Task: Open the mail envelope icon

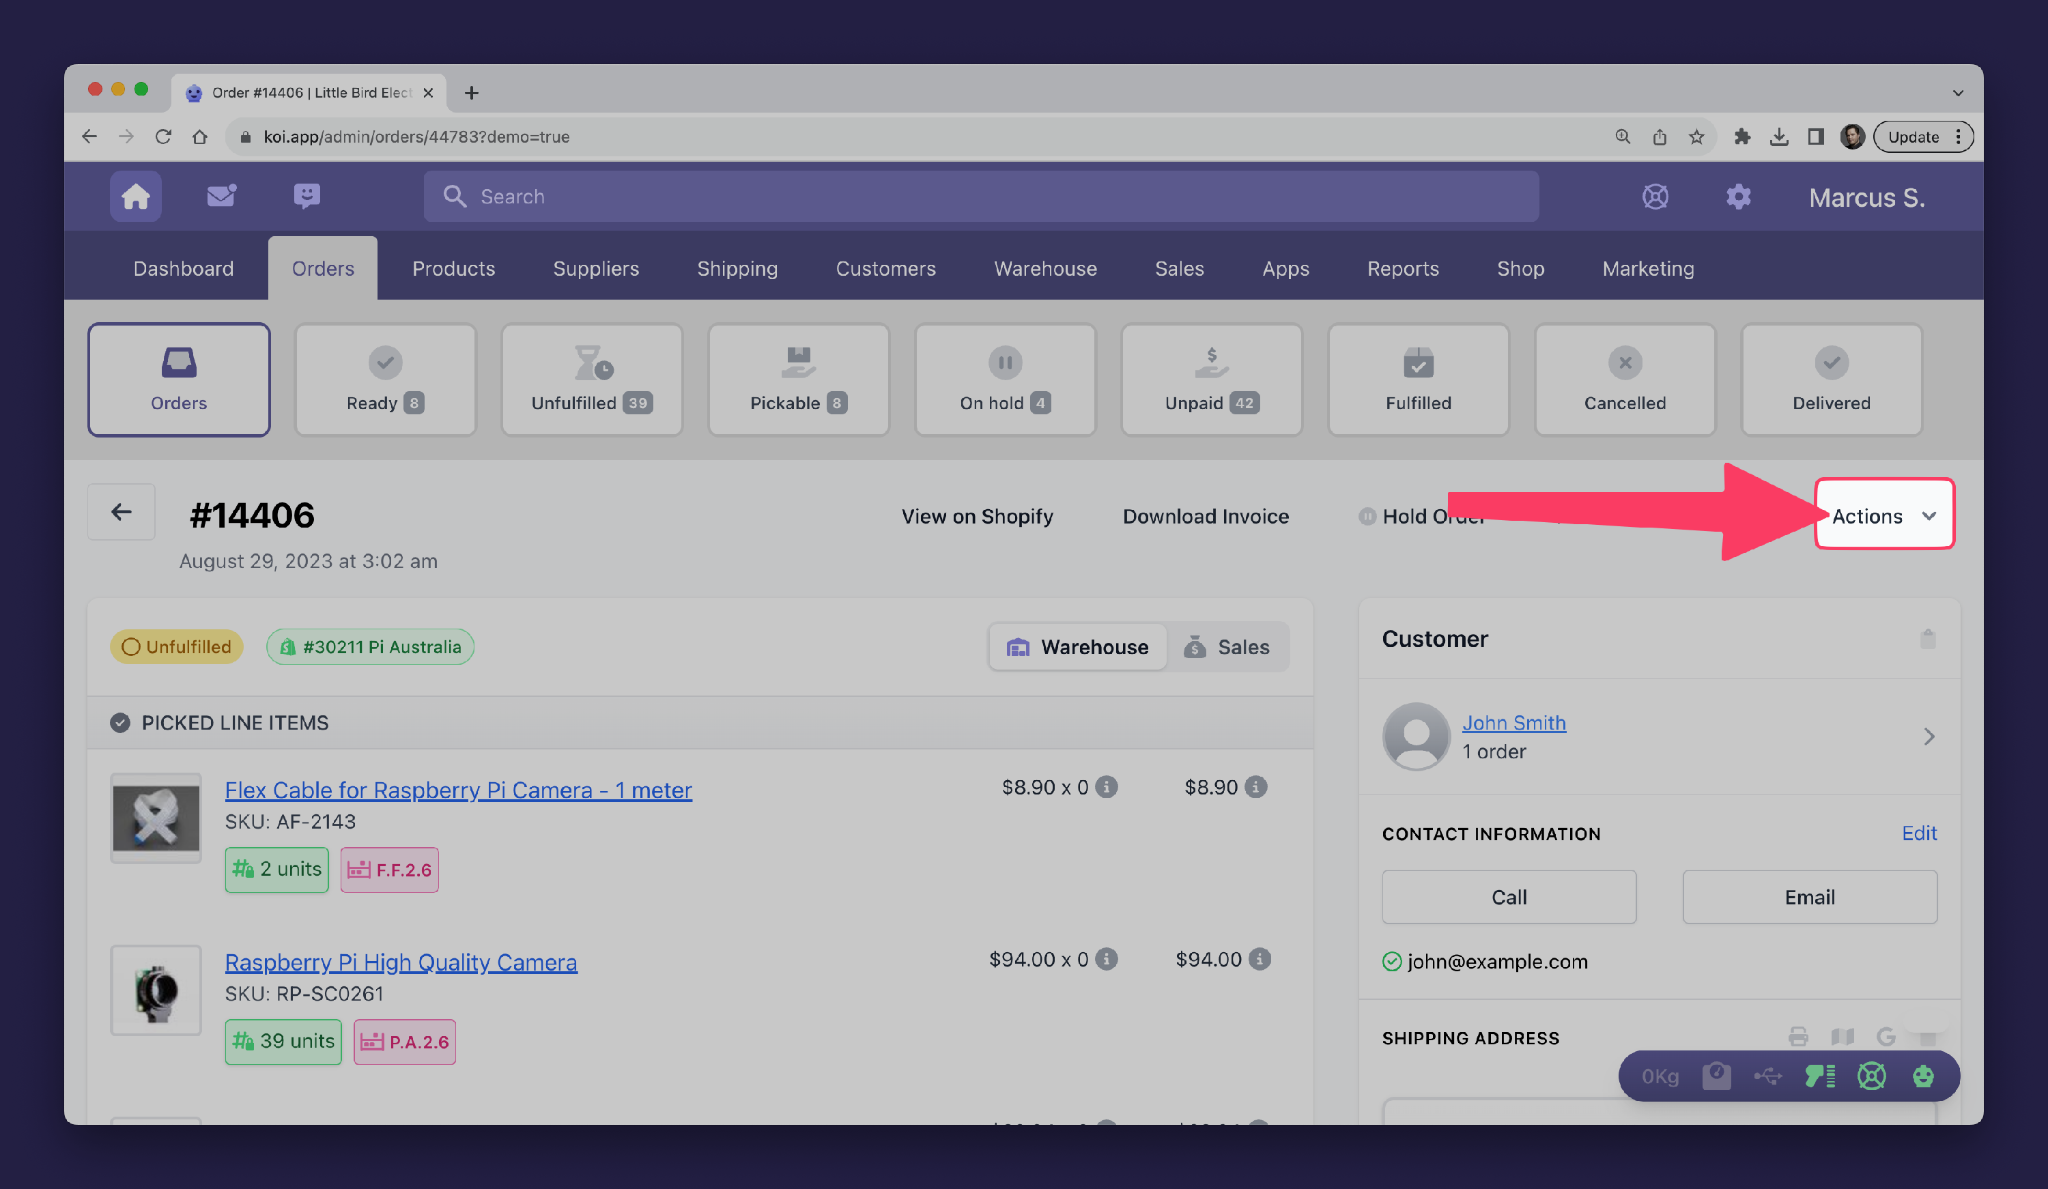Action: coord(221,196)
